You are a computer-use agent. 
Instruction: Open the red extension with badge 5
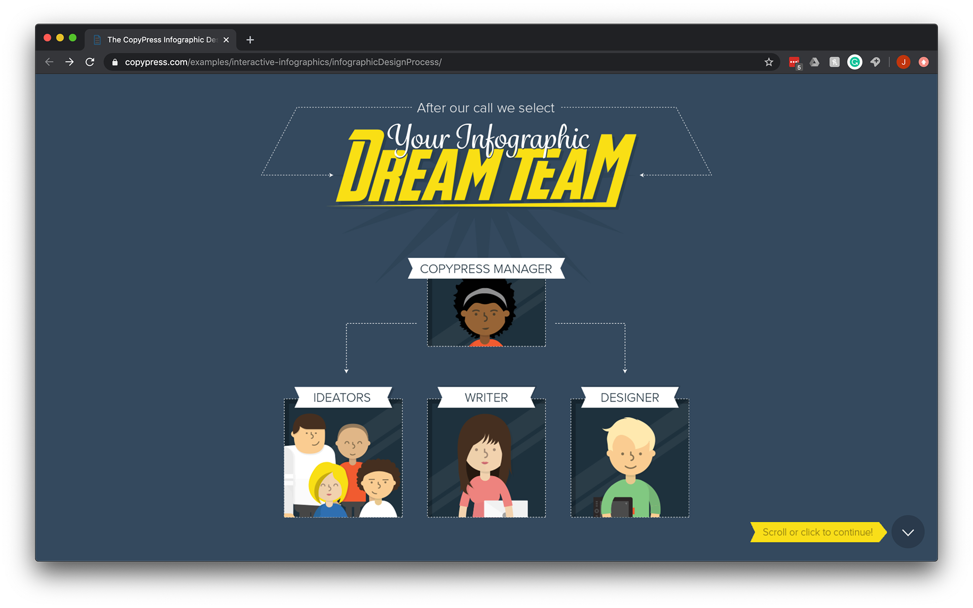(x=795, y=62)
